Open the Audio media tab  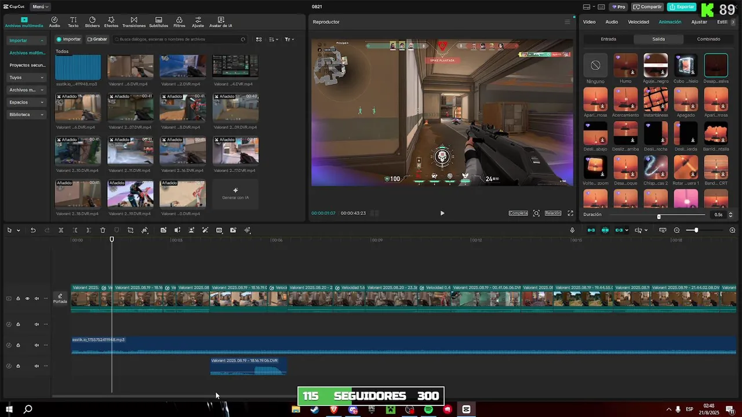(x=54, y=22)
